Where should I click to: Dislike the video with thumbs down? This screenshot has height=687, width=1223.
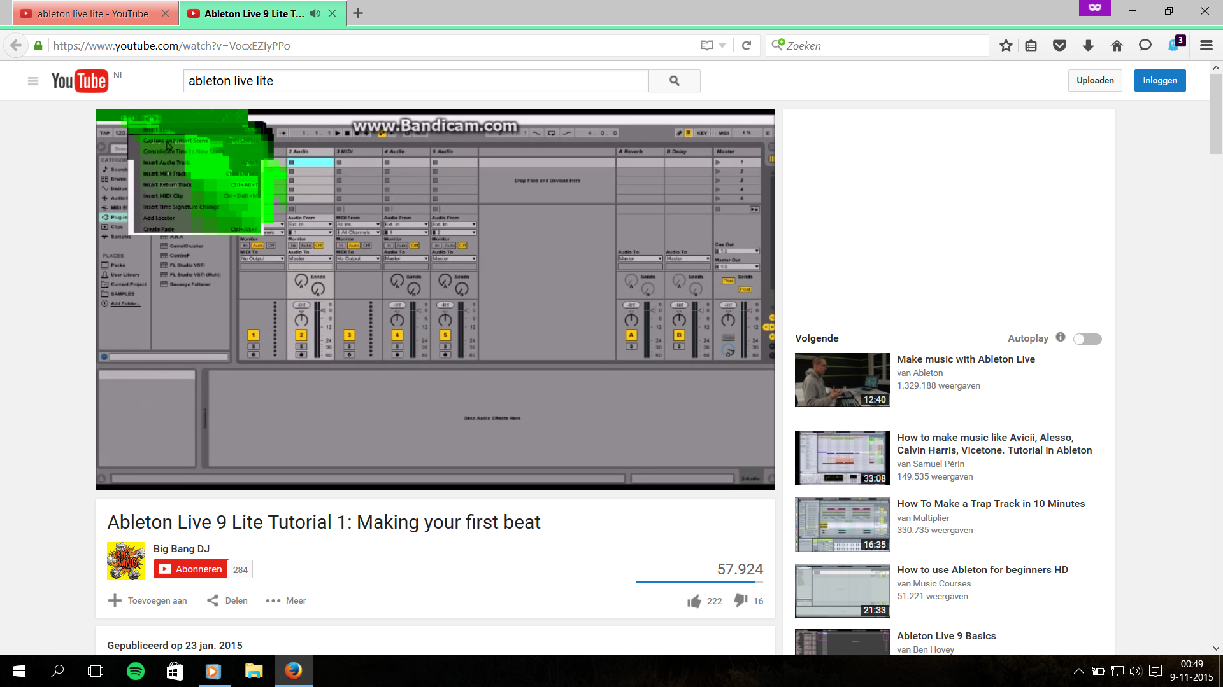[740, 600]
